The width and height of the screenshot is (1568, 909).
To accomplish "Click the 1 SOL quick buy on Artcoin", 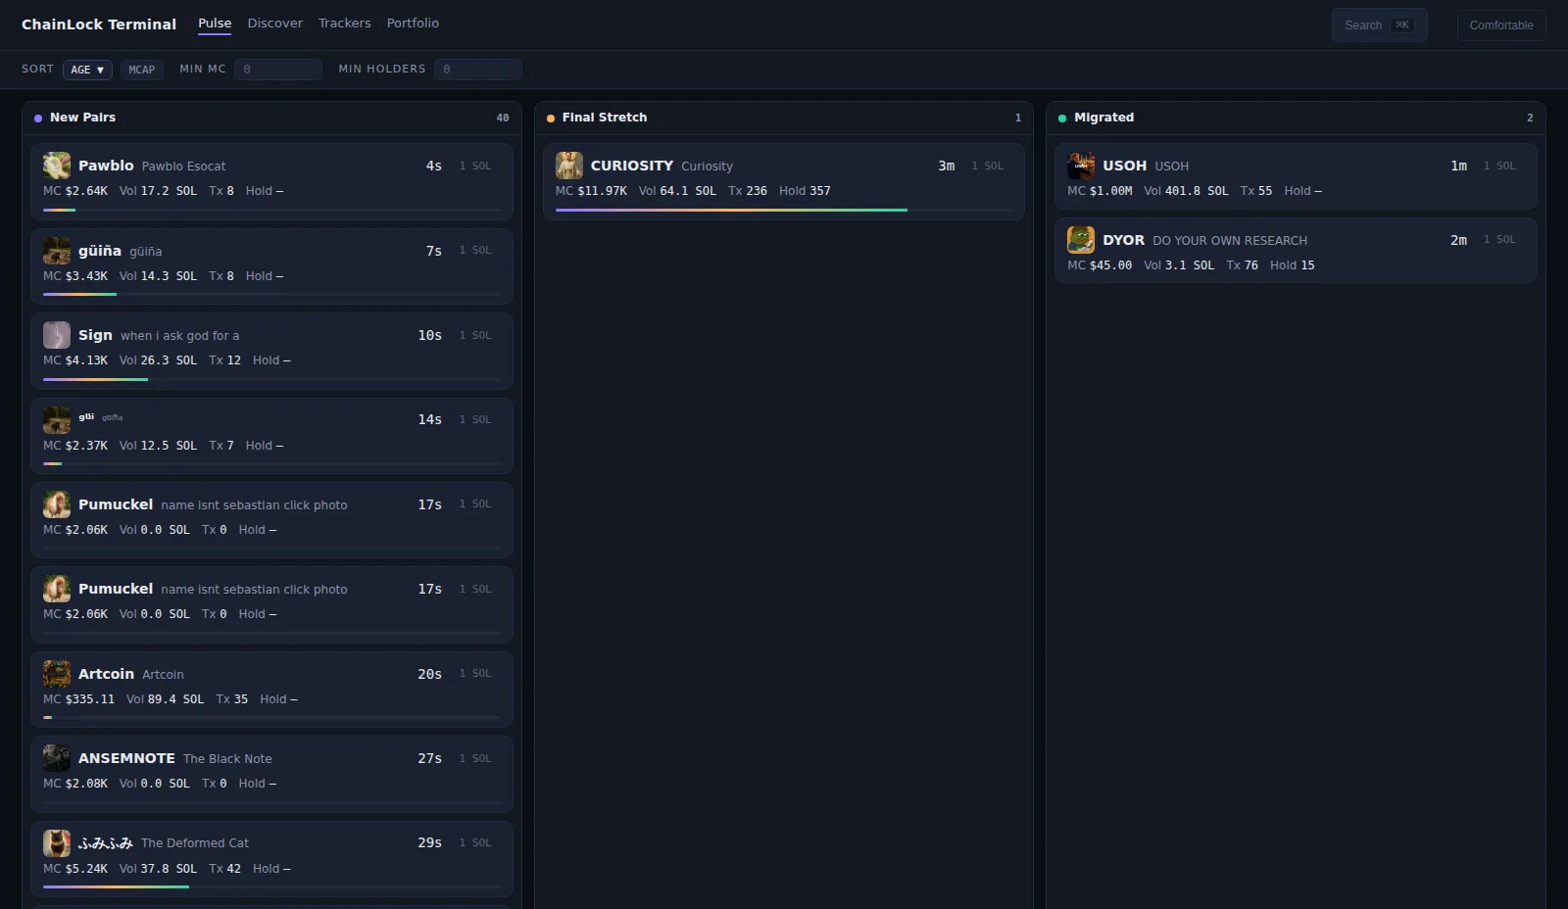I will tap(475, 674).
